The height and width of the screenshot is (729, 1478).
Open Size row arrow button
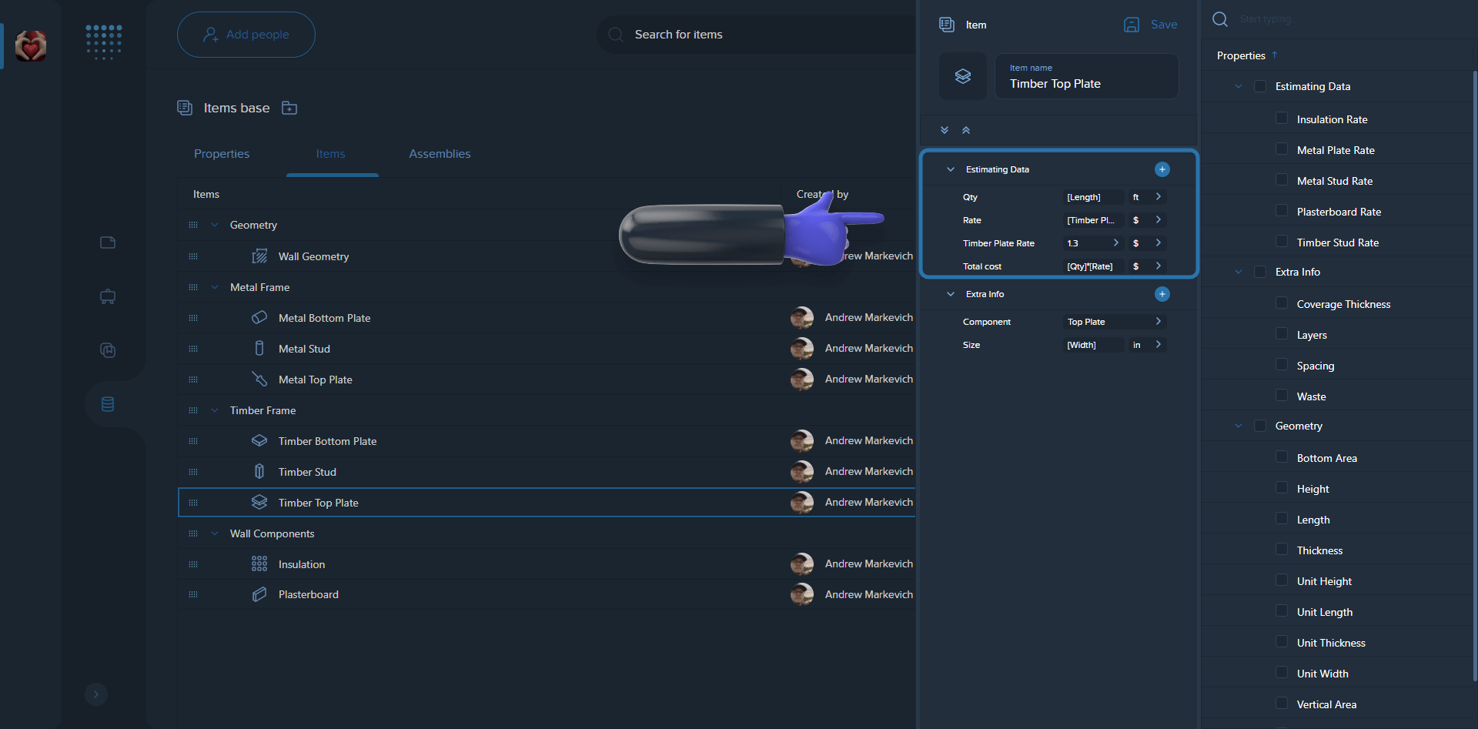pos(1159,345)
